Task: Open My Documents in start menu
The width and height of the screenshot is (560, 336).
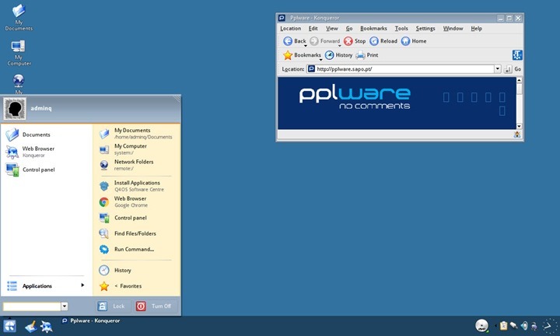Action: coord(136,133)
